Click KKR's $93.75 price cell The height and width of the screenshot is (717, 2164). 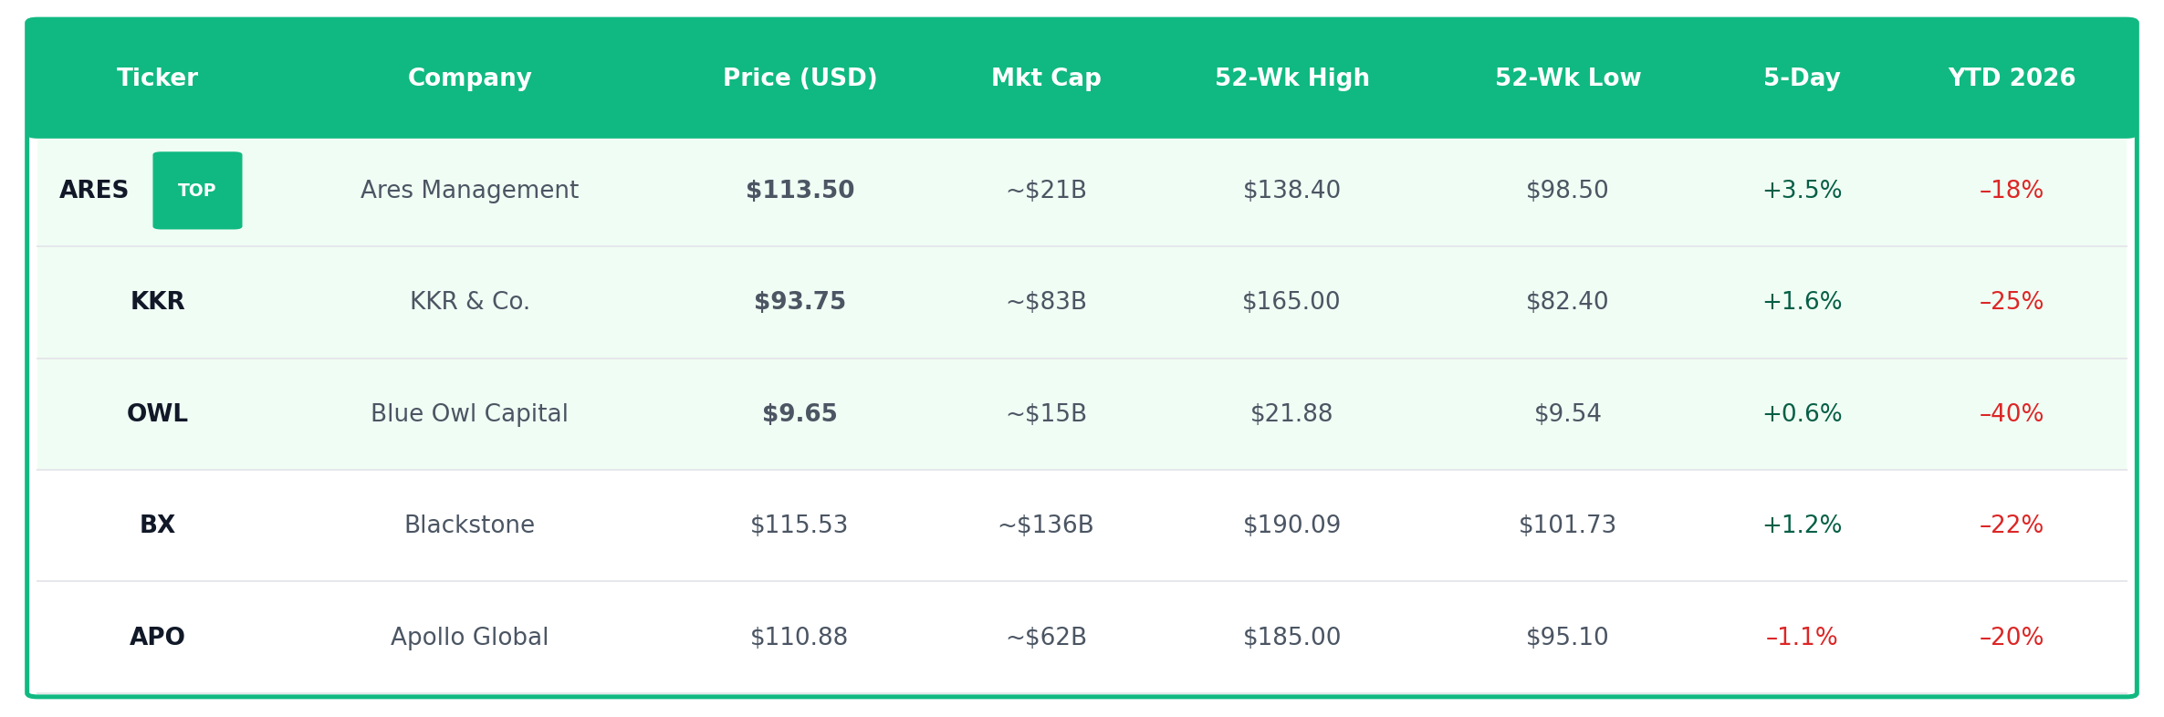coord(800,302)
